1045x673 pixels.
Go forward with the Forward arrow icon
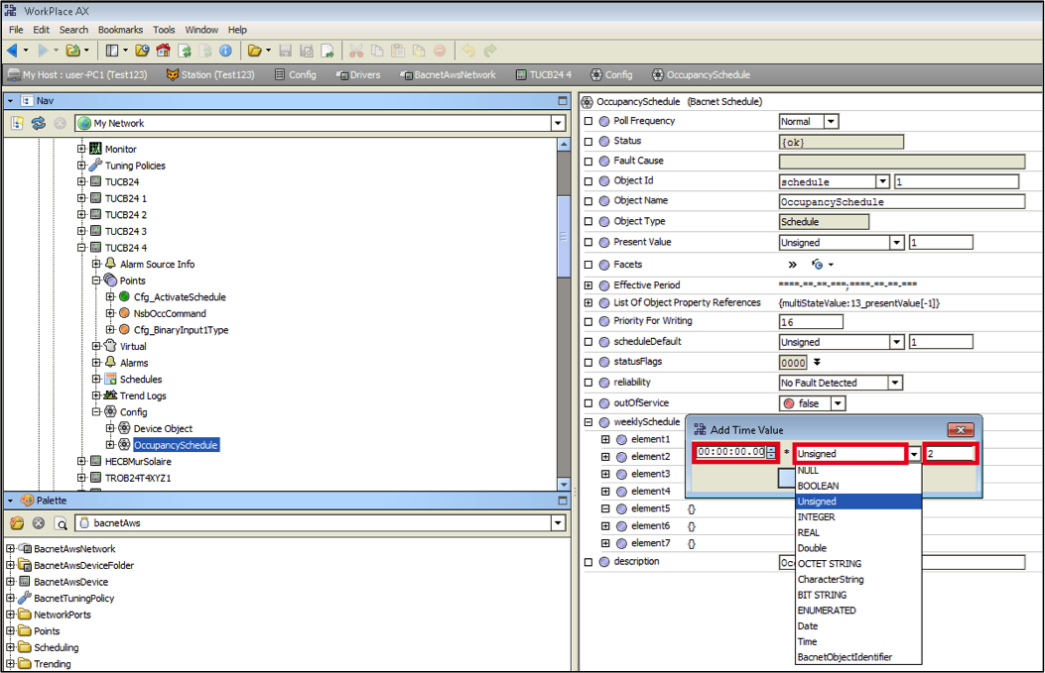pos(43,51)
